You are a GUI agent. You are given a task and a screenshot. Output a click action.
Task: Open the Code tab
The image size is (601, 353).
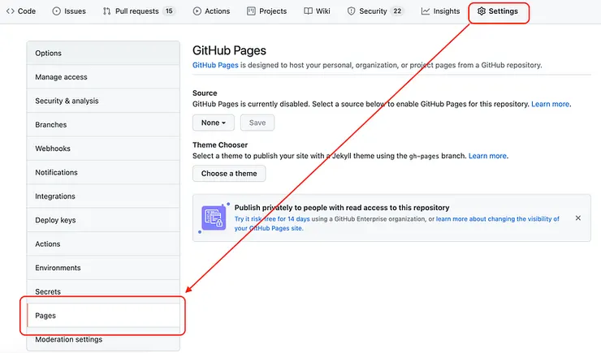(x=20, y=11)
